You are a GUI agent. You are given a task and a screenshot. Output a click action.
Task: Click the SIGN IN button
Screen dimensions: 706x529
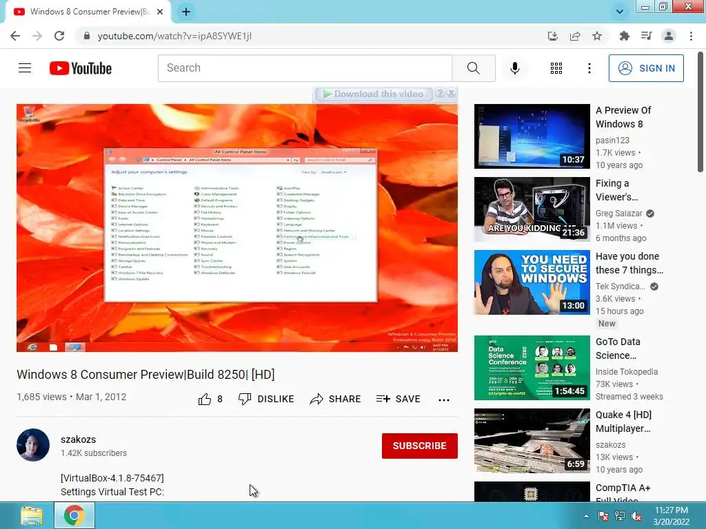(646, 68)
